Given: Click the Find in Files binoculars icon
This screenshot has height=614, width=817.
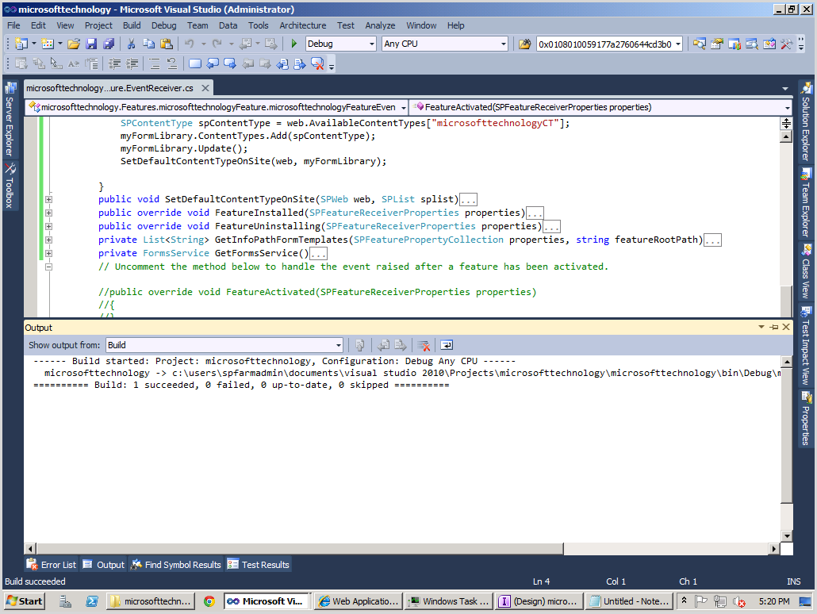Looking at the screenshot, I should click(x=524, y=44).
